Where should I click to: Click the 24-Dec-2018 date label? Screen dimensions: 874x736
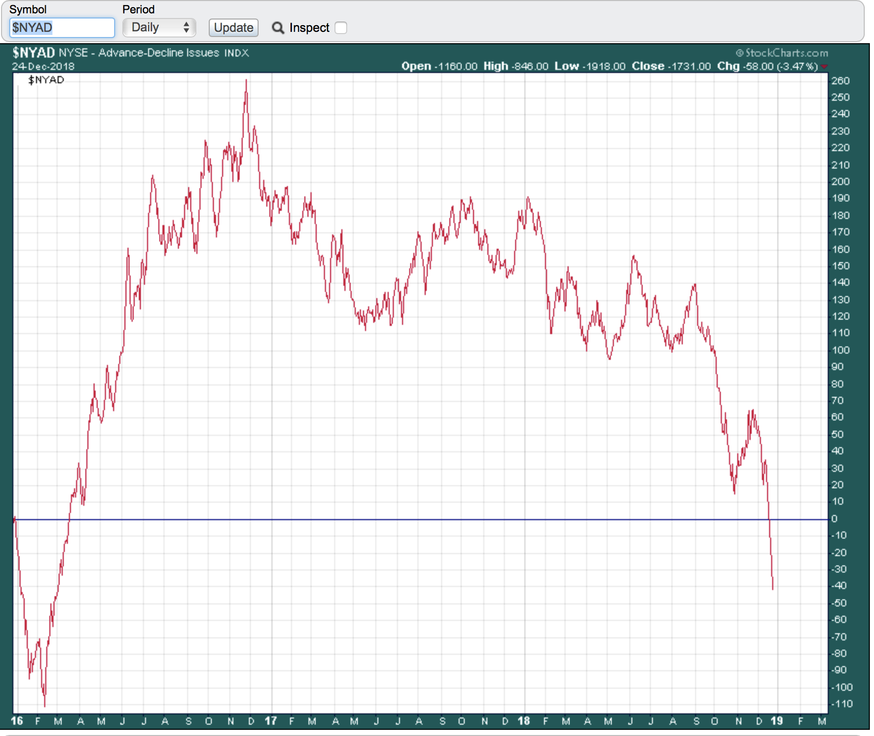pyautogui.click(x=43, y=66)
